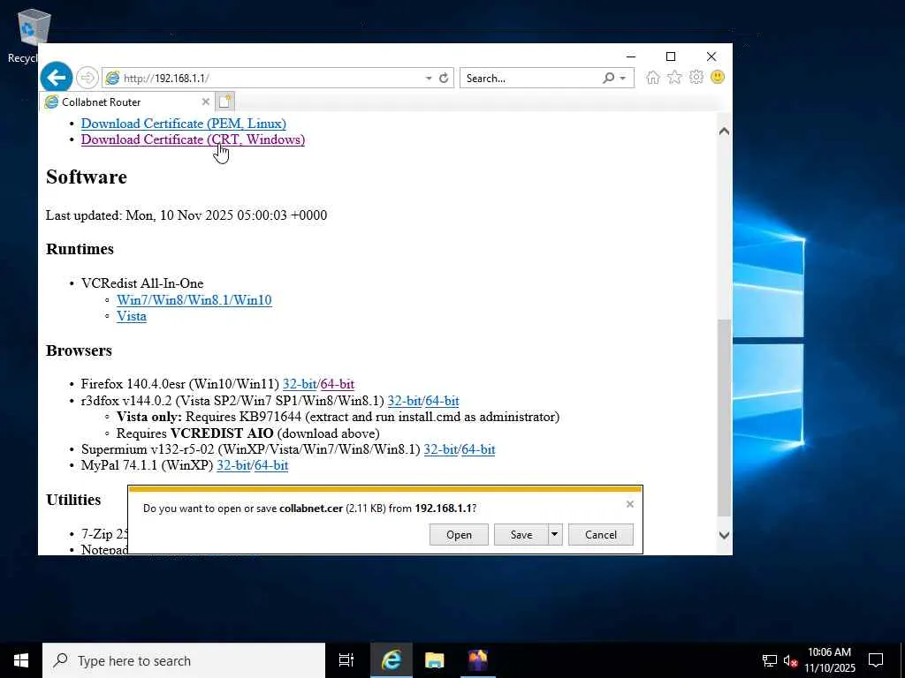905x678 pixels.
Task: Click the taskbar 'Type here to search' box
Action: pyautogui.click(x=184, y=660)
